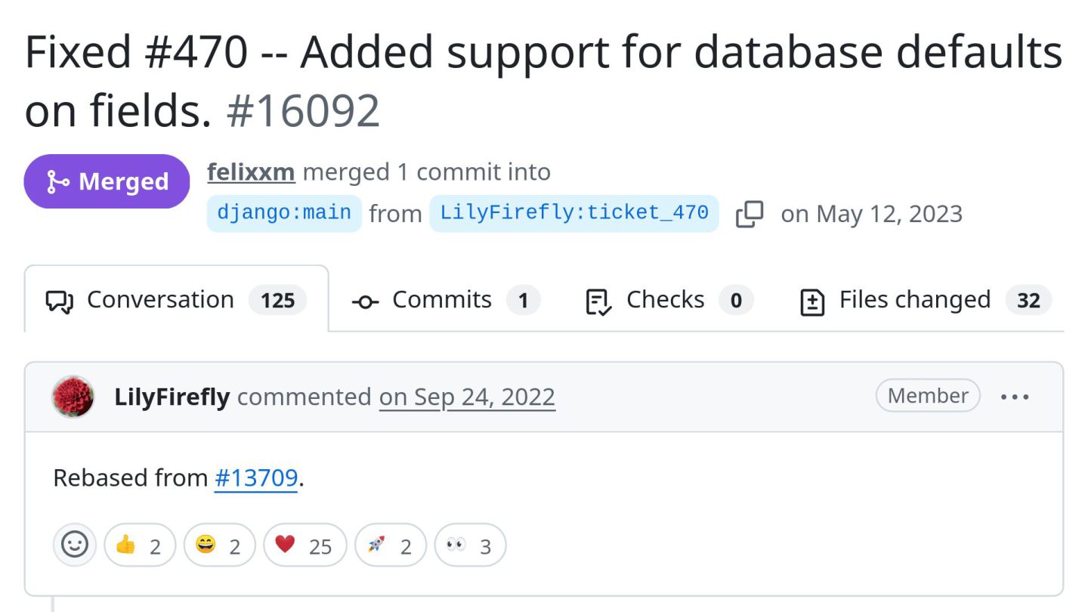Open the Files changed tab
This screenshot has width=1088, height=612.
tap(925, 300)
